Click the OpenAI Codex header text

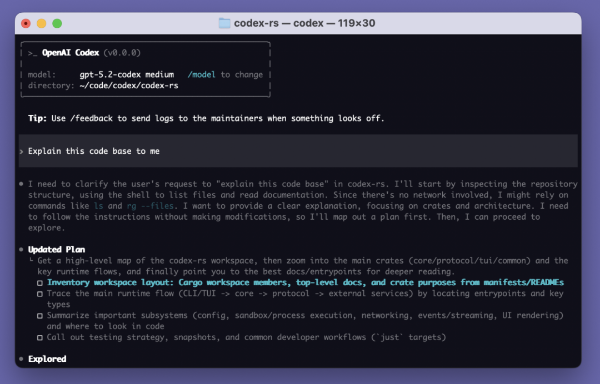(x=71, y=53)
